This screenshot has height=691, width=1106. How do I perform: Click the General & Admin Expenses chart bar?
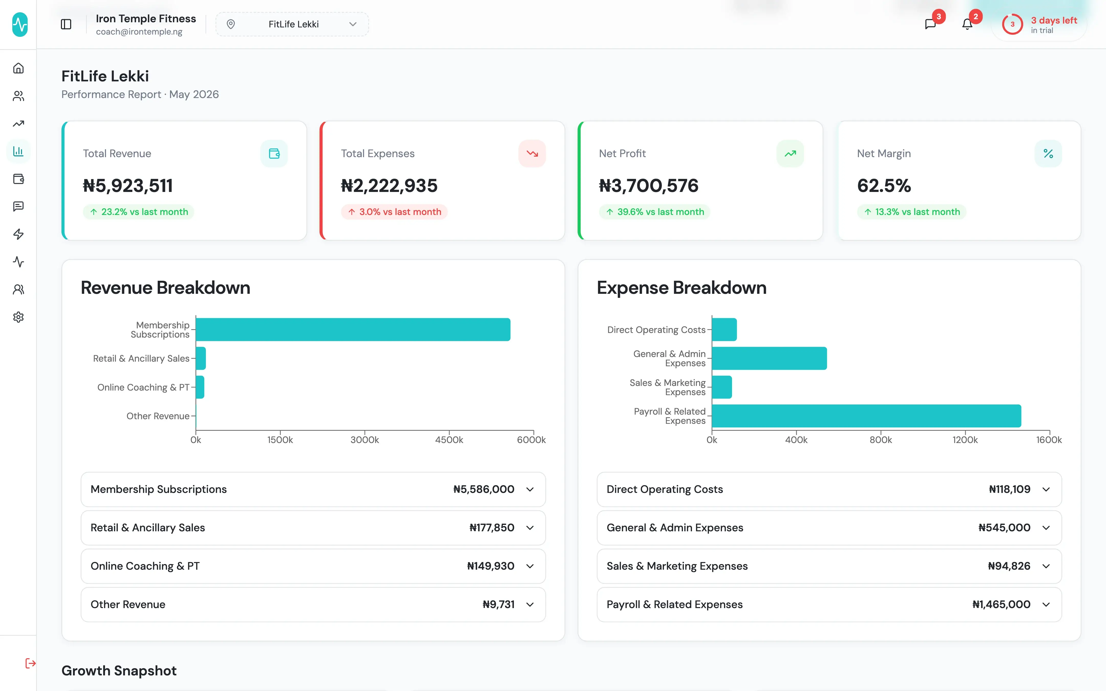click(770, 358)
